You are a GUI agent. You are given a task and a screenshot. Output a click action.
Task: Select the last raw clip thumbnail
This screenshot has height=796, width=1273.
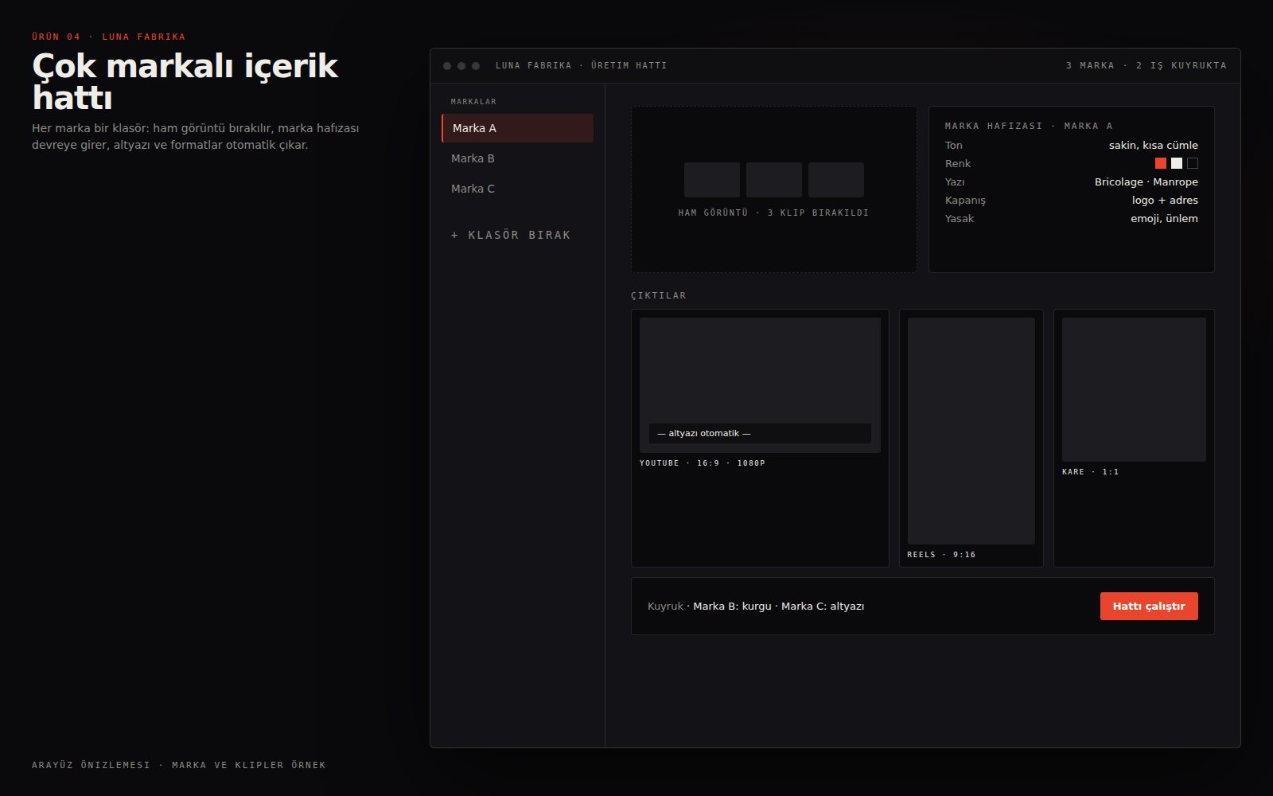(836, 180)
